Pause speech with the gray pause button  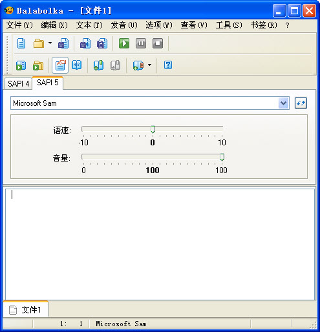pyautogui.click(x=141, y=43)
